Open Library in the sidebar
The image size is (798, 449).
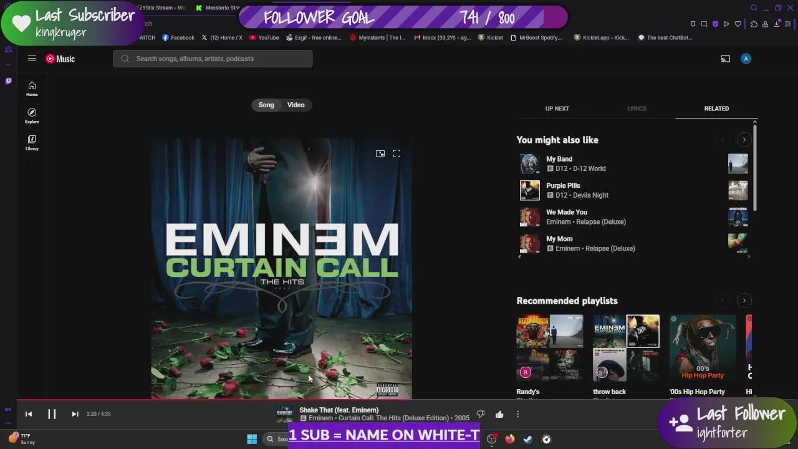tap(32, 142)
